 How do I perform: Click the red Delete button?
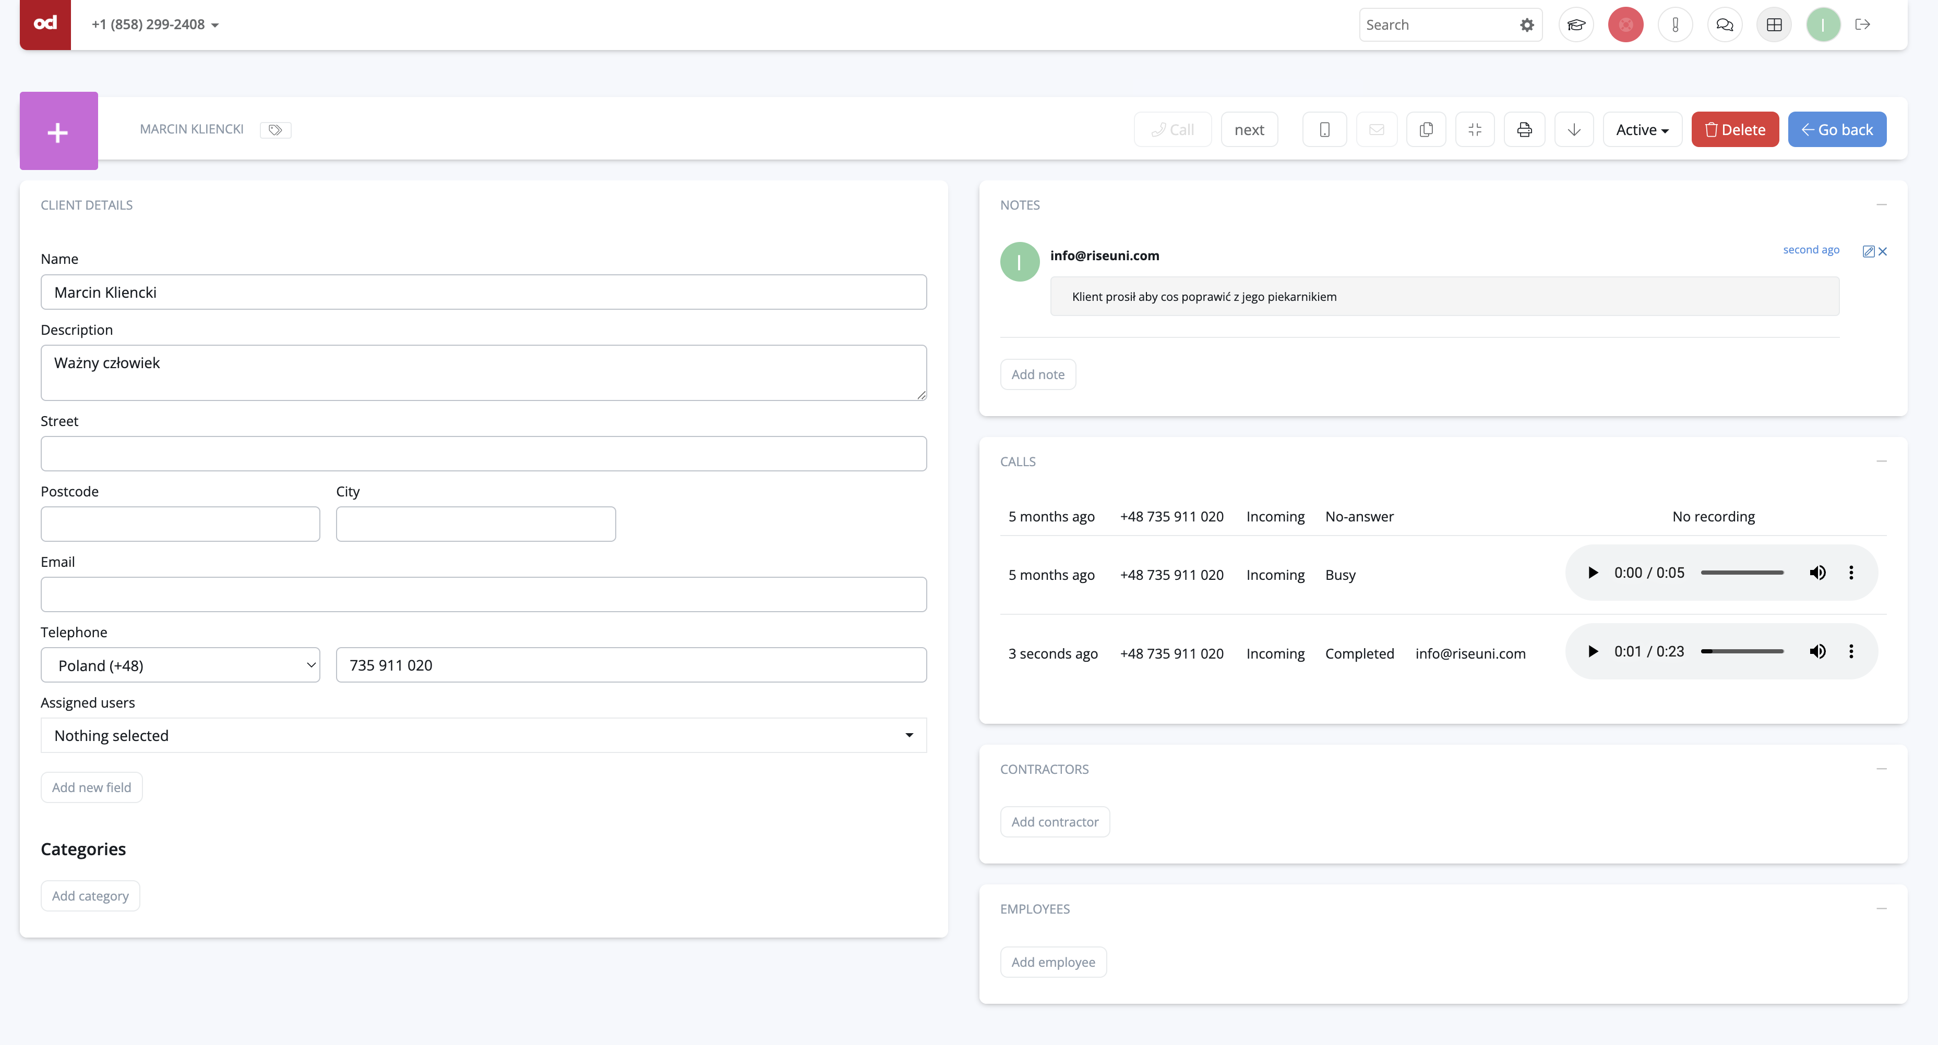point(1734,129)
